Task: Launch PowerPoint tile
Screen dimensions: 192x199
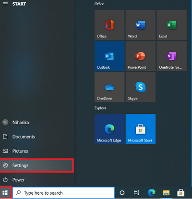Action: (x=141, y=56)
